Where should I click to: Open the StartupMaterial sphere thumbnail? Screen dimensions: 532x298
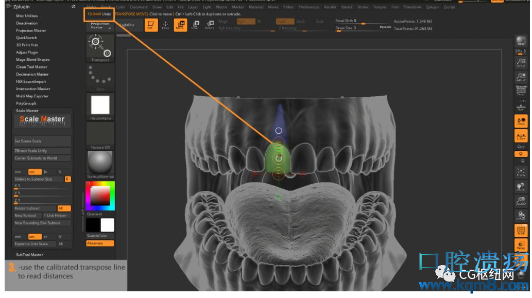[x=100, y=165]
